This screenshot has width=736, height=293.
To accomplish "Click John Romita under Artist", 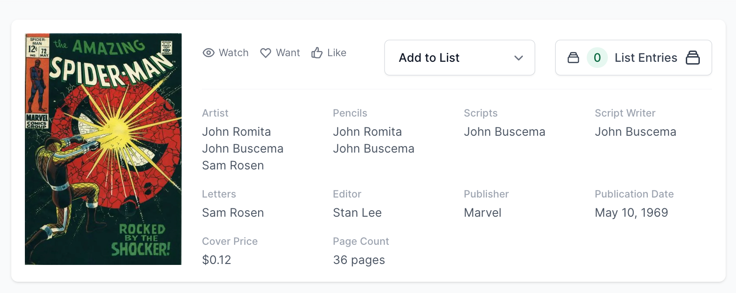I will click(x=236, y=132).
